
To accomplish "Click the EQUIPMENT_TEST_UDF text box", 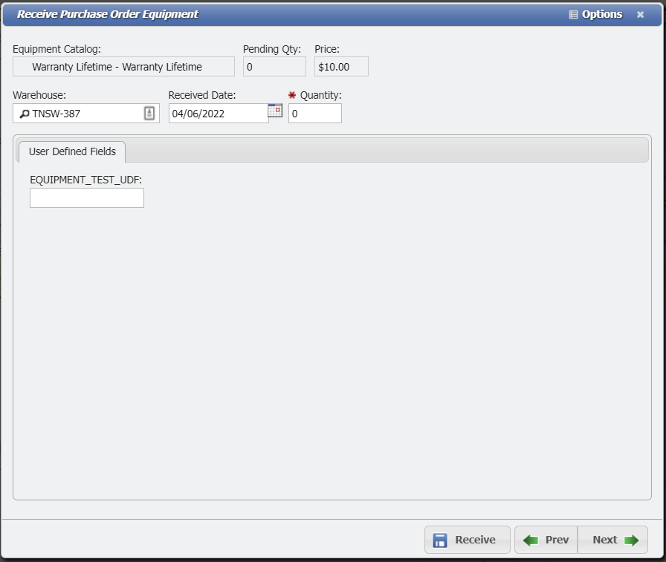I will 86,197.
